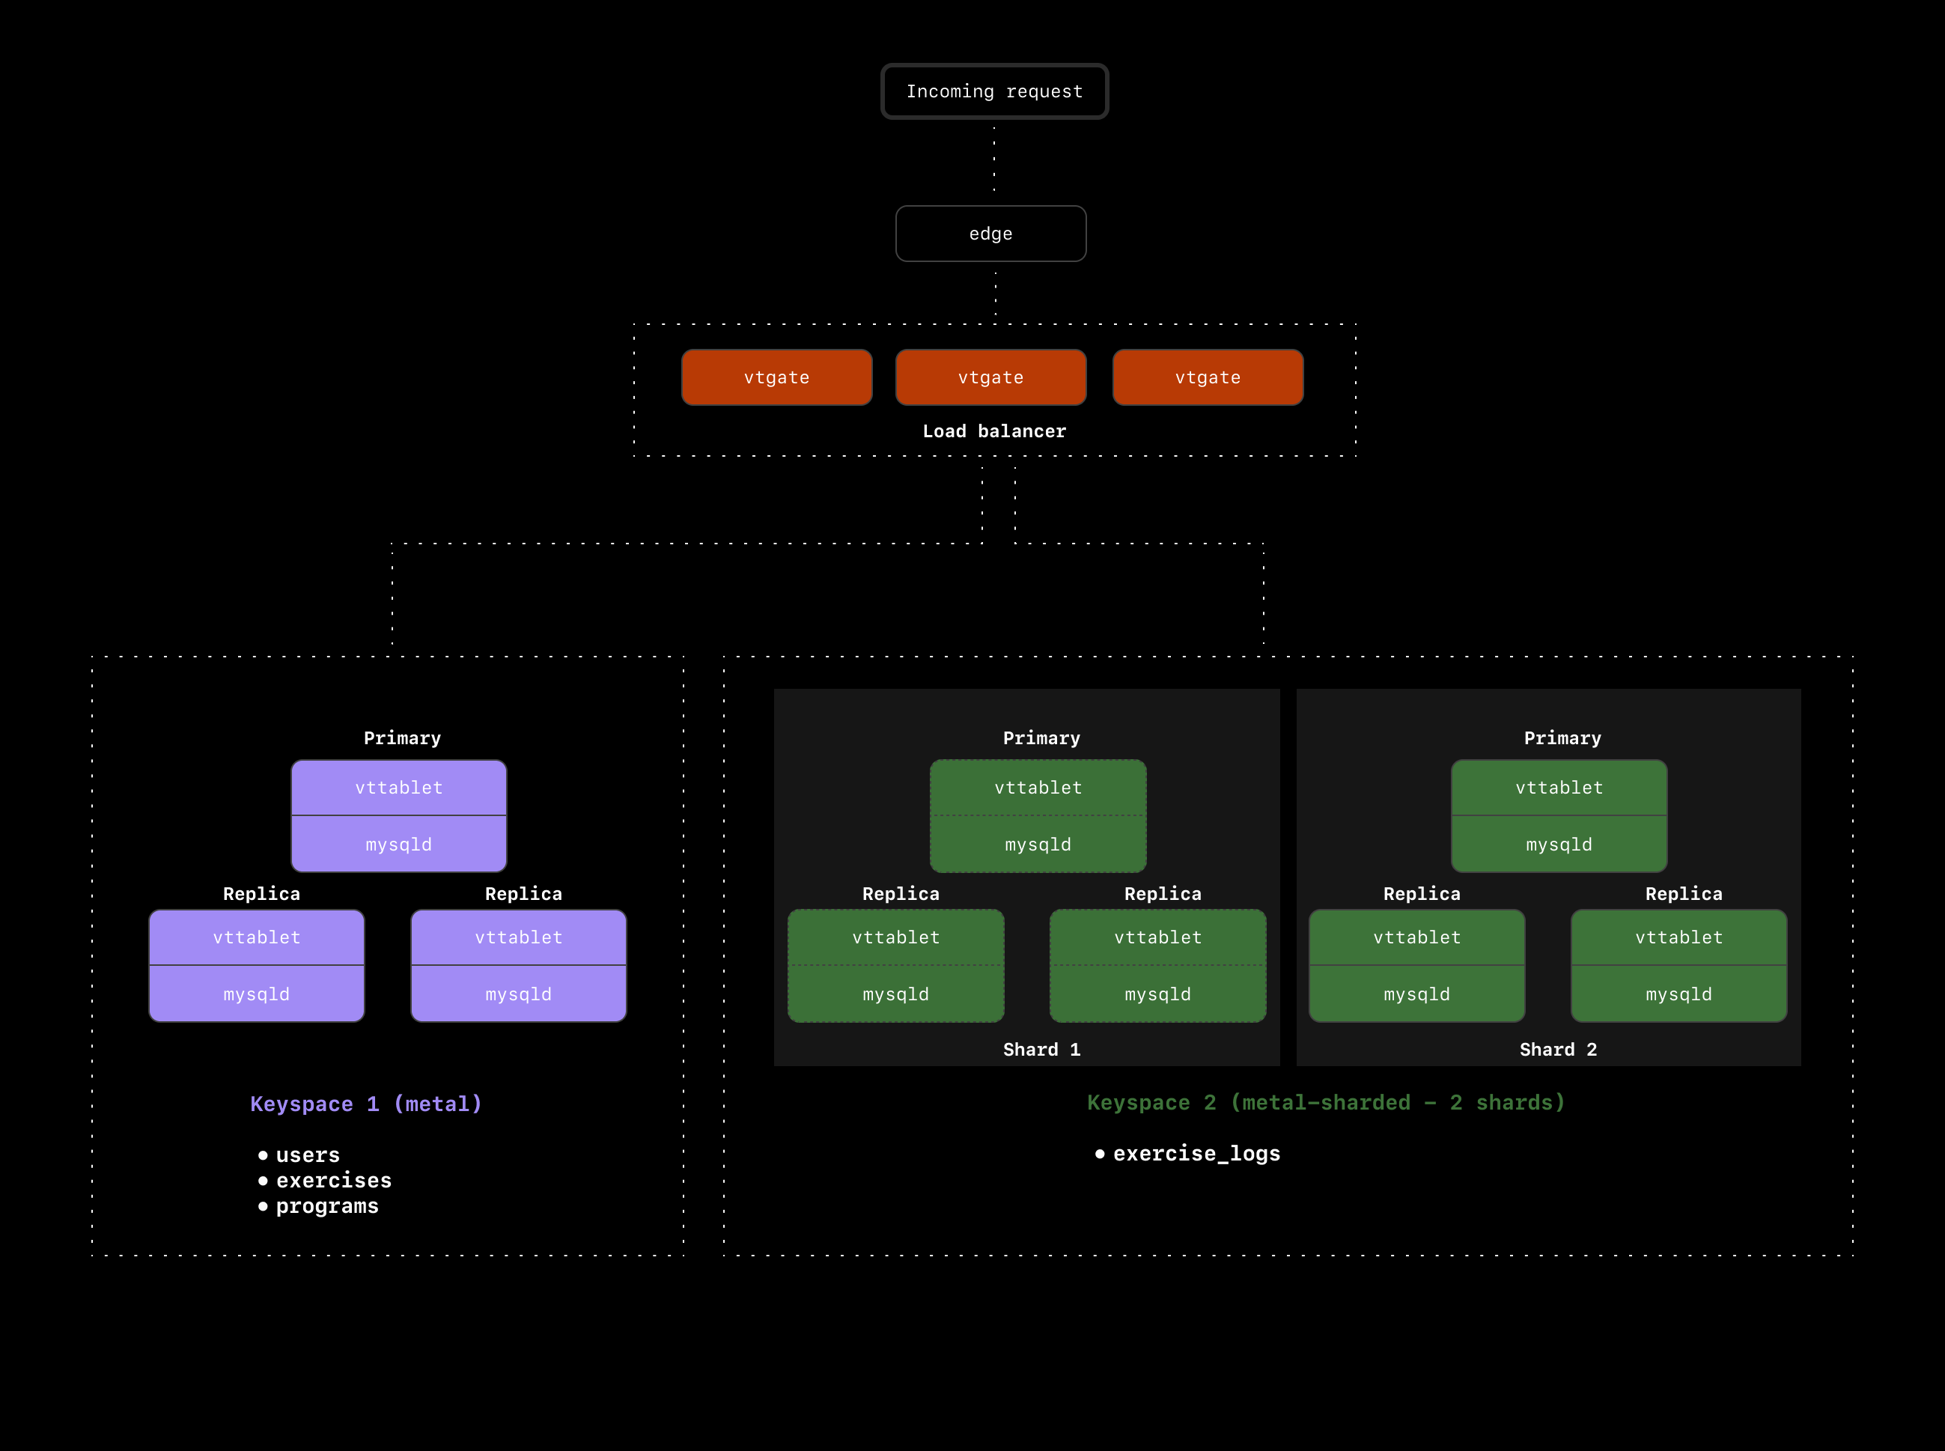Click the rightmost vtgate box

click(x=1208, y=377)
